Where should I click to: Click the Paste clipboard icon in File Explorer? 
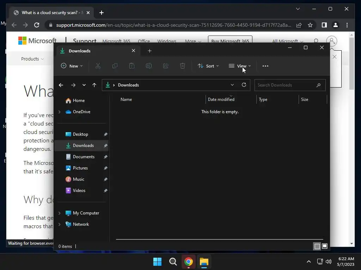[x=132, y=66]
